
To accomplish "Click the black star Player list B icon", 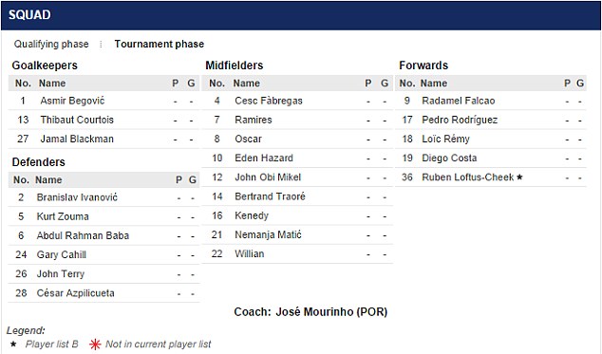I will click(x=13, y=345).
